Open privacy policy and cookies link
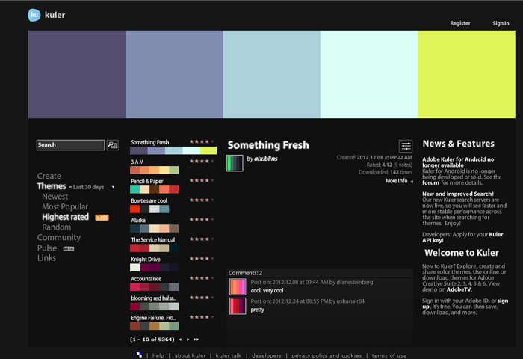The width and height of the screenshot is (523, 359). (327, 355)
